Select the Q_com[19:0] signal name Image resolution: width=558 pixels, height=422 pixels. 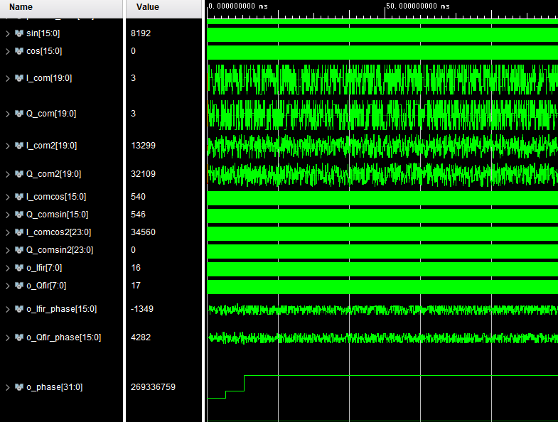point(51,114)
